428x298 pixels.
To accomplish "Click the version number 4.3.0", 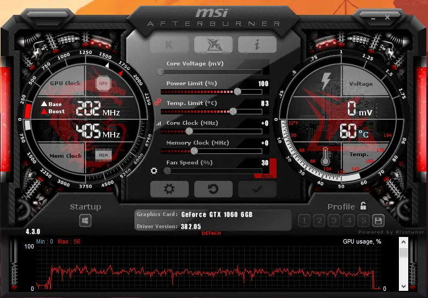I will coord(33,231).
